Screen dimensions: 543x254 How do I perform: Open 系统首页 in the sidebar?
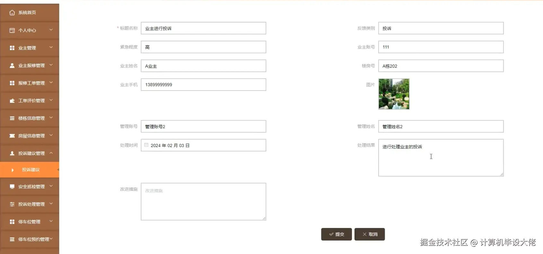point(30,13)
